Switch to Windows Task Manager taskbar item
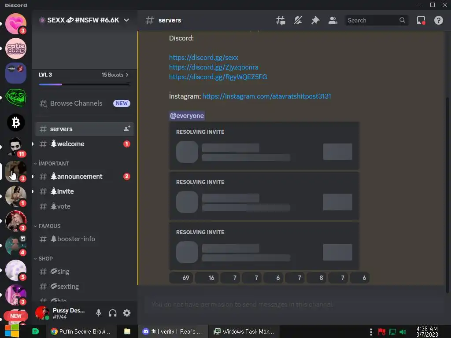The image size is (451, 338). [x=244, y=332]
